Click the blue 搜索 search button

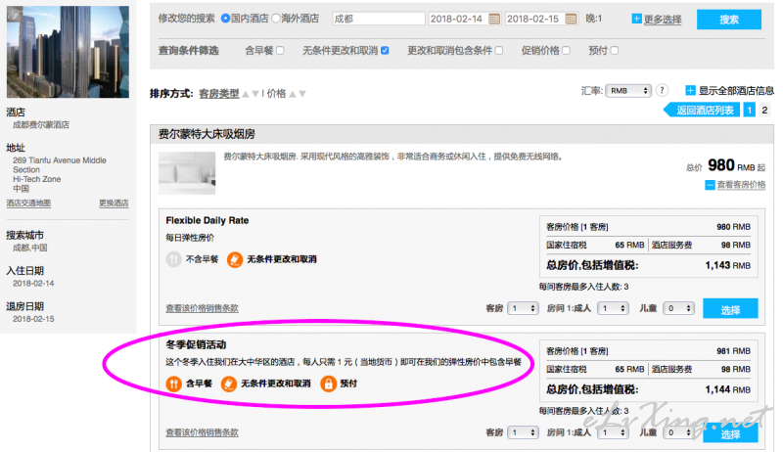click(x=728, y=19)
